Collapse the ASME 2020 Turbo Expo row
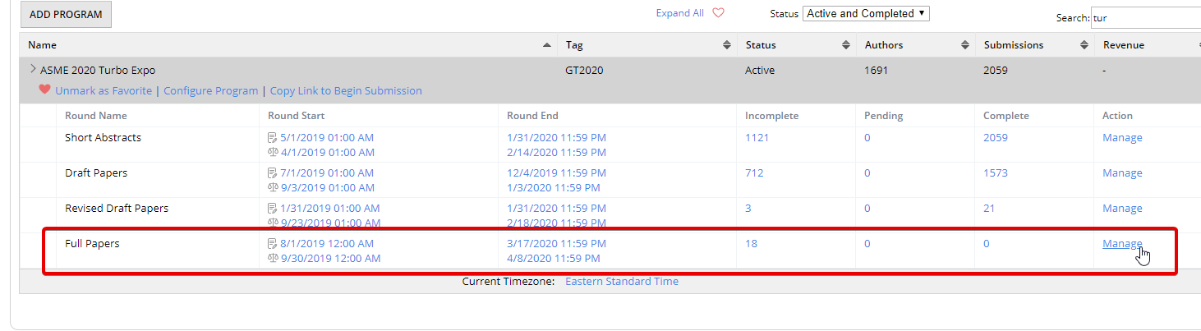1201x331 pixels. tap(33, 70)
